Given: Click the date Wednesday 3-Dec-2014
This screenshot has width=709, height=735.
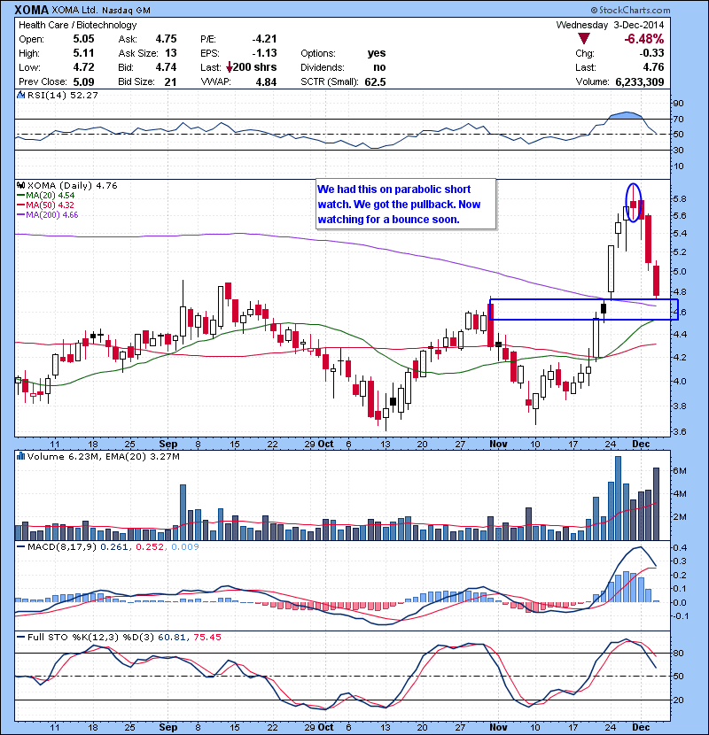Looking at the screenshot, I should pos(610,25).
